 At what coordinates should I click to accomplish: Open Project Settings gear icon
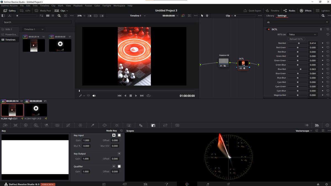(x=326, y=184)
